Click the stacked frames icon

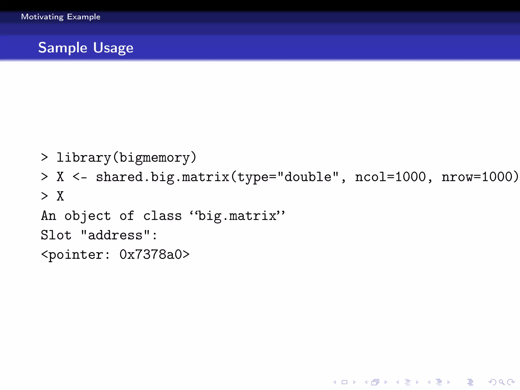pyautogui.click(x=375, y=382)
